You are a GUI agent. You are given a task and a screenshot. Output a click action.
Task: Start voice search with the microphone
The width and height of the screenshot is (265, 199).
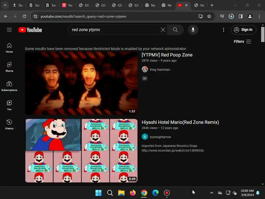point(193,30)
